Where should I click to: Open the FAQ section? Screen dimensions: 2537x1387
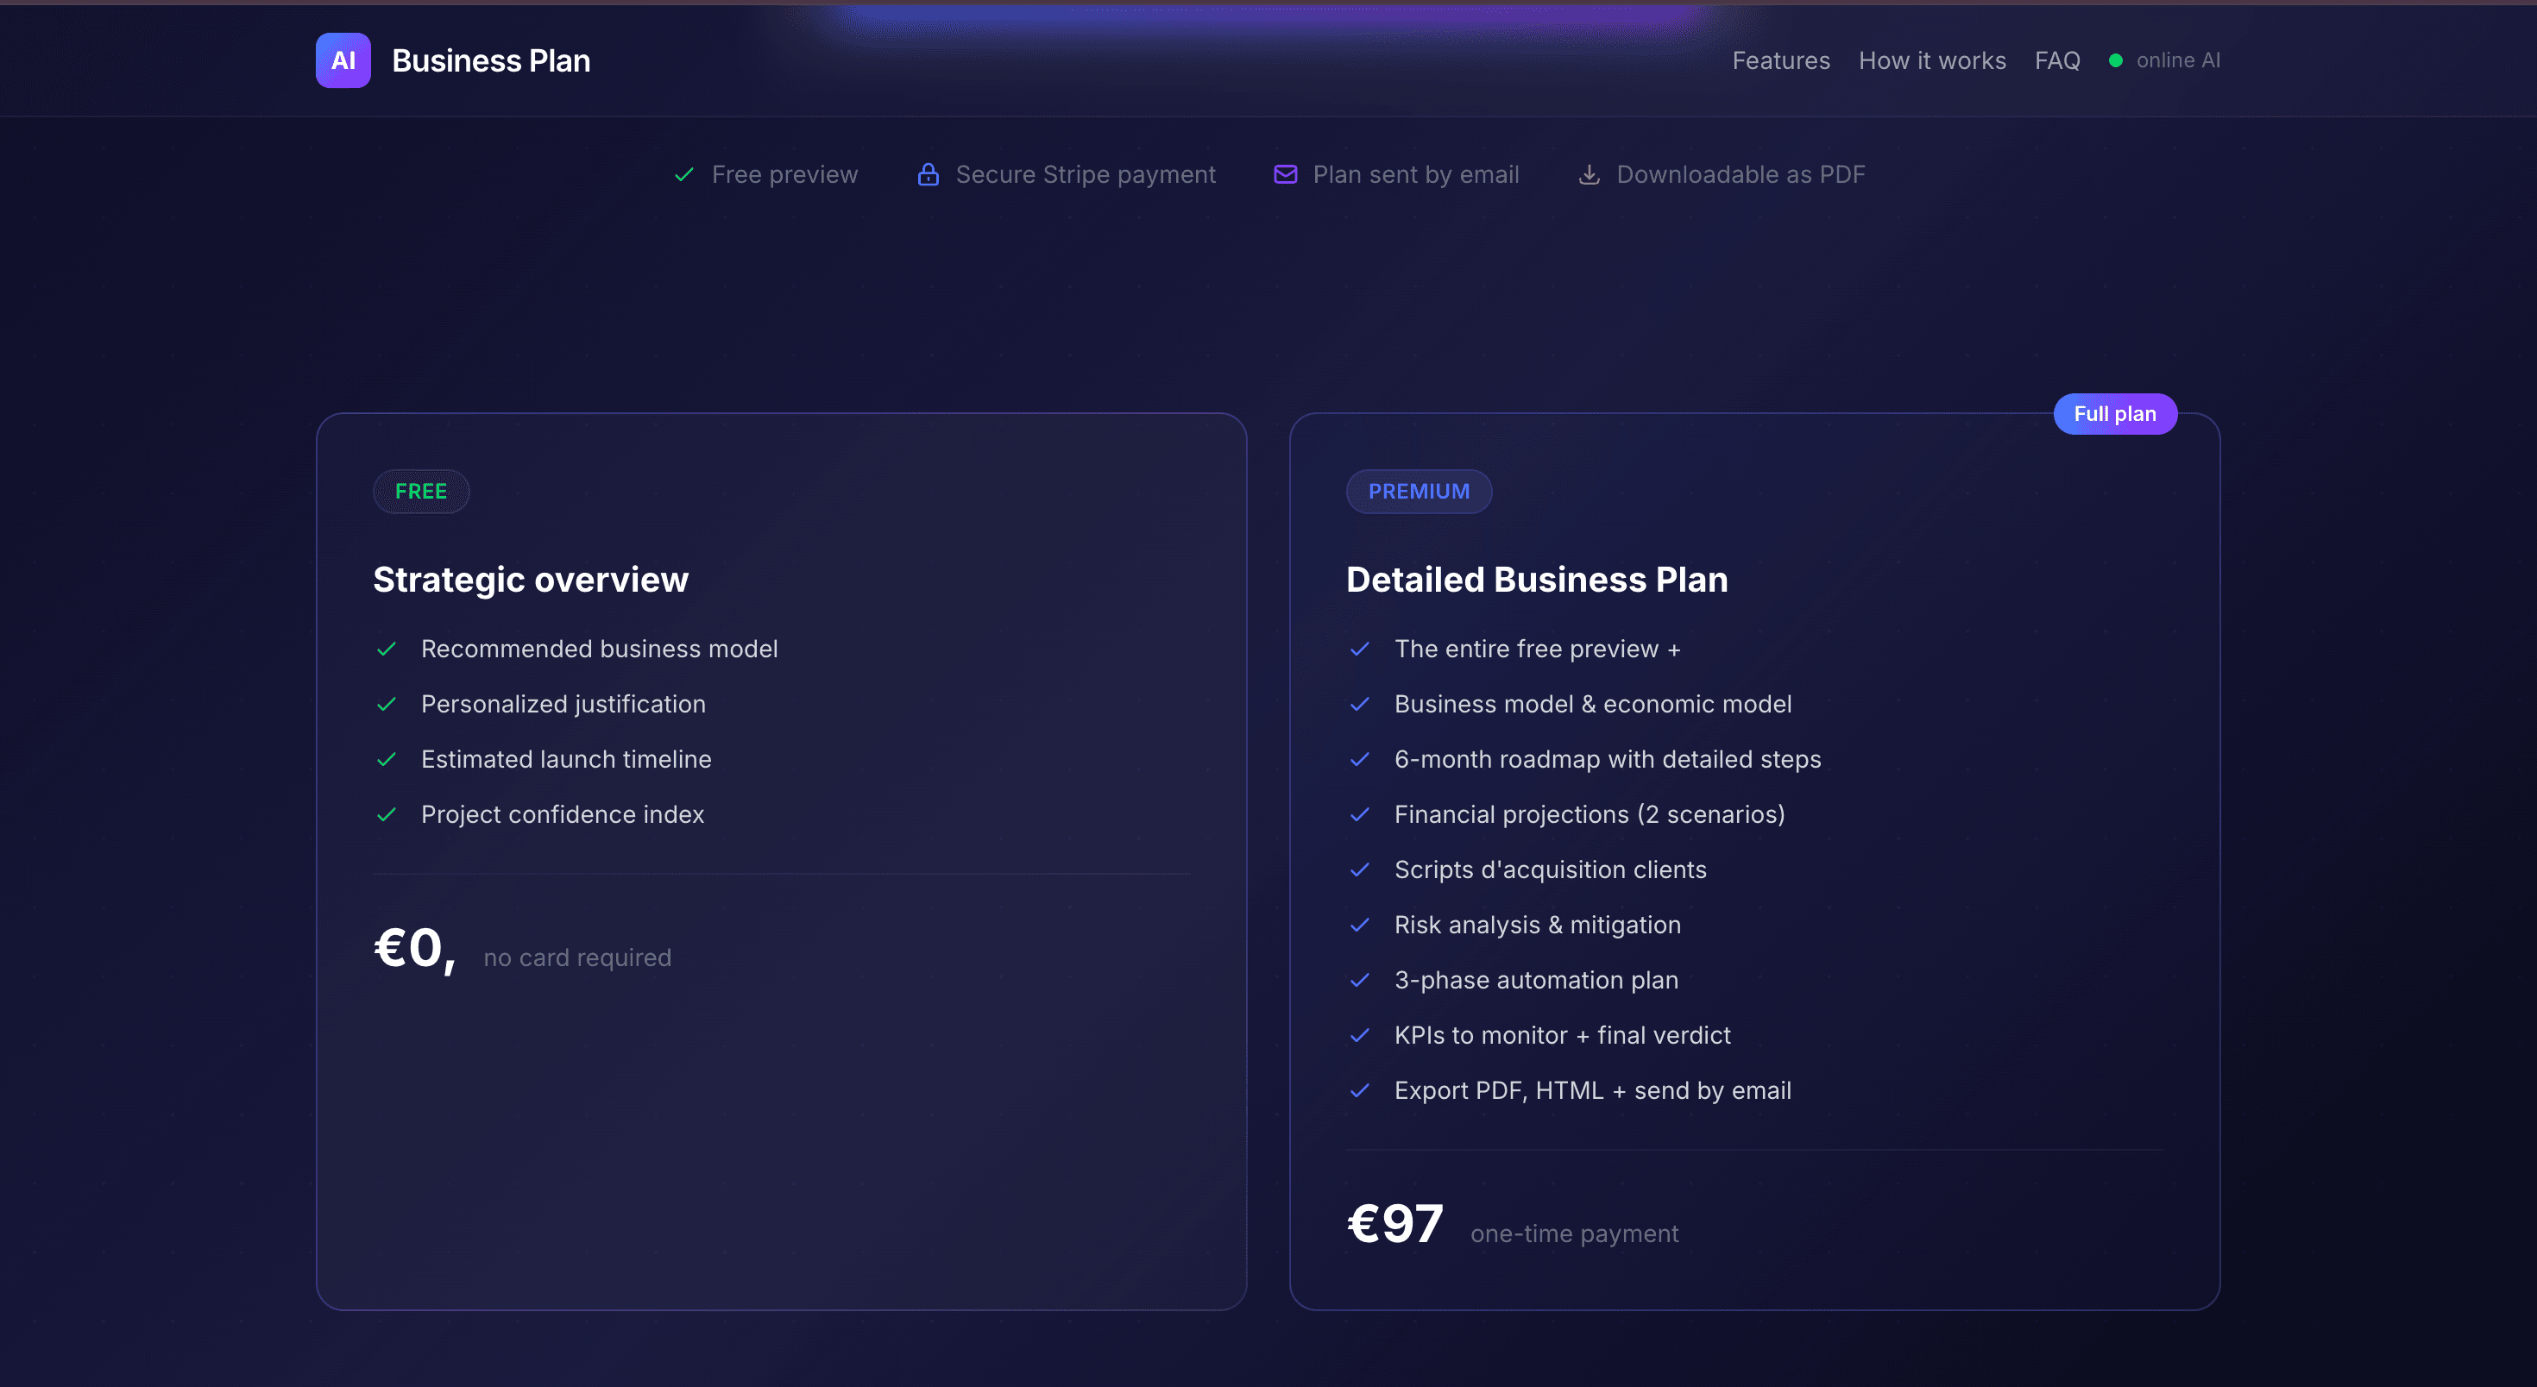(2057, 60)
